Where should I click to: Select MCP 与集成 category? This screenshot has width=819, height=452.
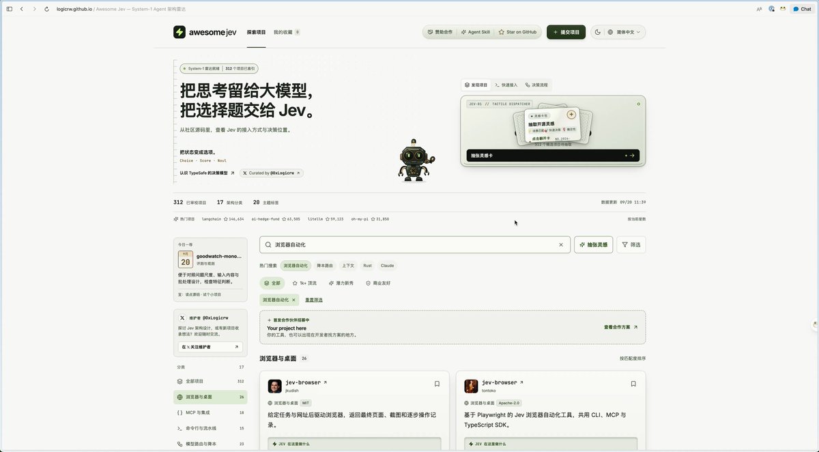coord(210,412)
